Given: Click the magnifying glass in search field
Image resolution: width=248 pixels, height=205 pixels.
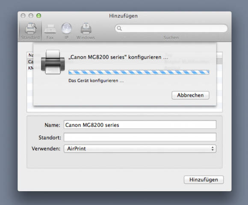Looking at the screenshot, I should (x=119, y=28).
